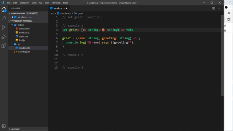Image resolution: width=233 pixels, height=131 pixels.
Task: Open test.js in the explorer
Action: [22, 40]
